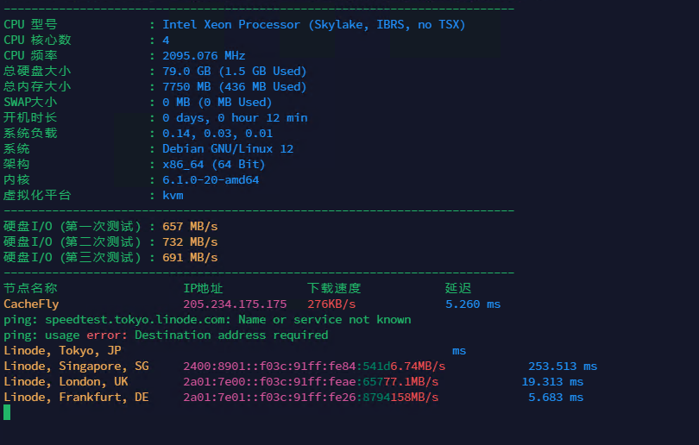Click the CPU frequency value 2095.076 MHz
The width and height of the screenshot is (699, 445).
pos(204,56)
